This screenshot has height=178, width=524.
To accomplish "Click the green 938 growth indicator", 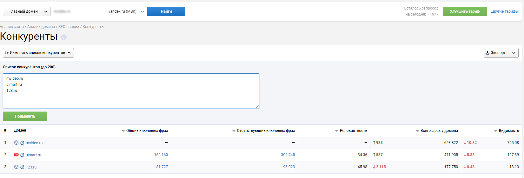I will 378,143.
